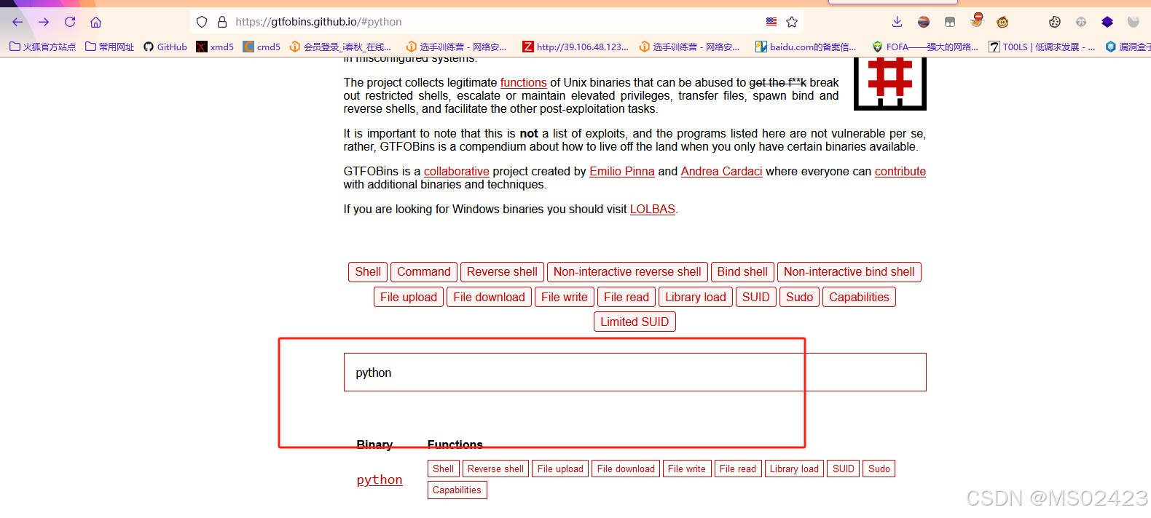The height and width of the screenshot is (518, 1151).
Task: Open python's Reverse shell tag
Action: [495, 469]
